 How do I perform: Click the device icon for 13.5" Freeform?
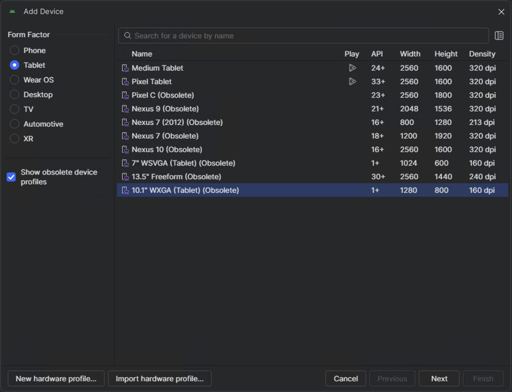tap(126, 177)
